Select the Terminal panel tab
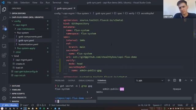This screenshot has width=196, height=110. 102,81
